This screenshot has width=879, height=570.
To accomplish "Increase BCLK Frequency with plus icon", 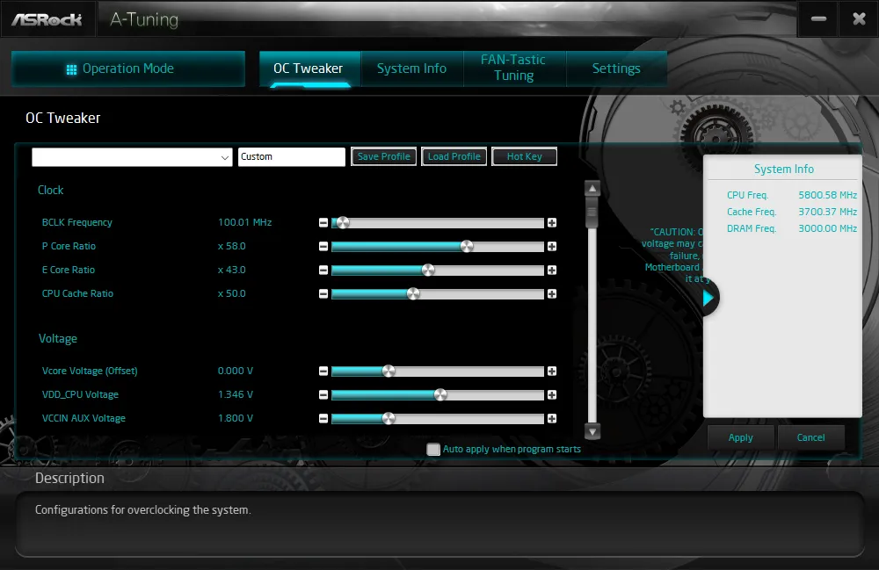I will tap(552, 223).
